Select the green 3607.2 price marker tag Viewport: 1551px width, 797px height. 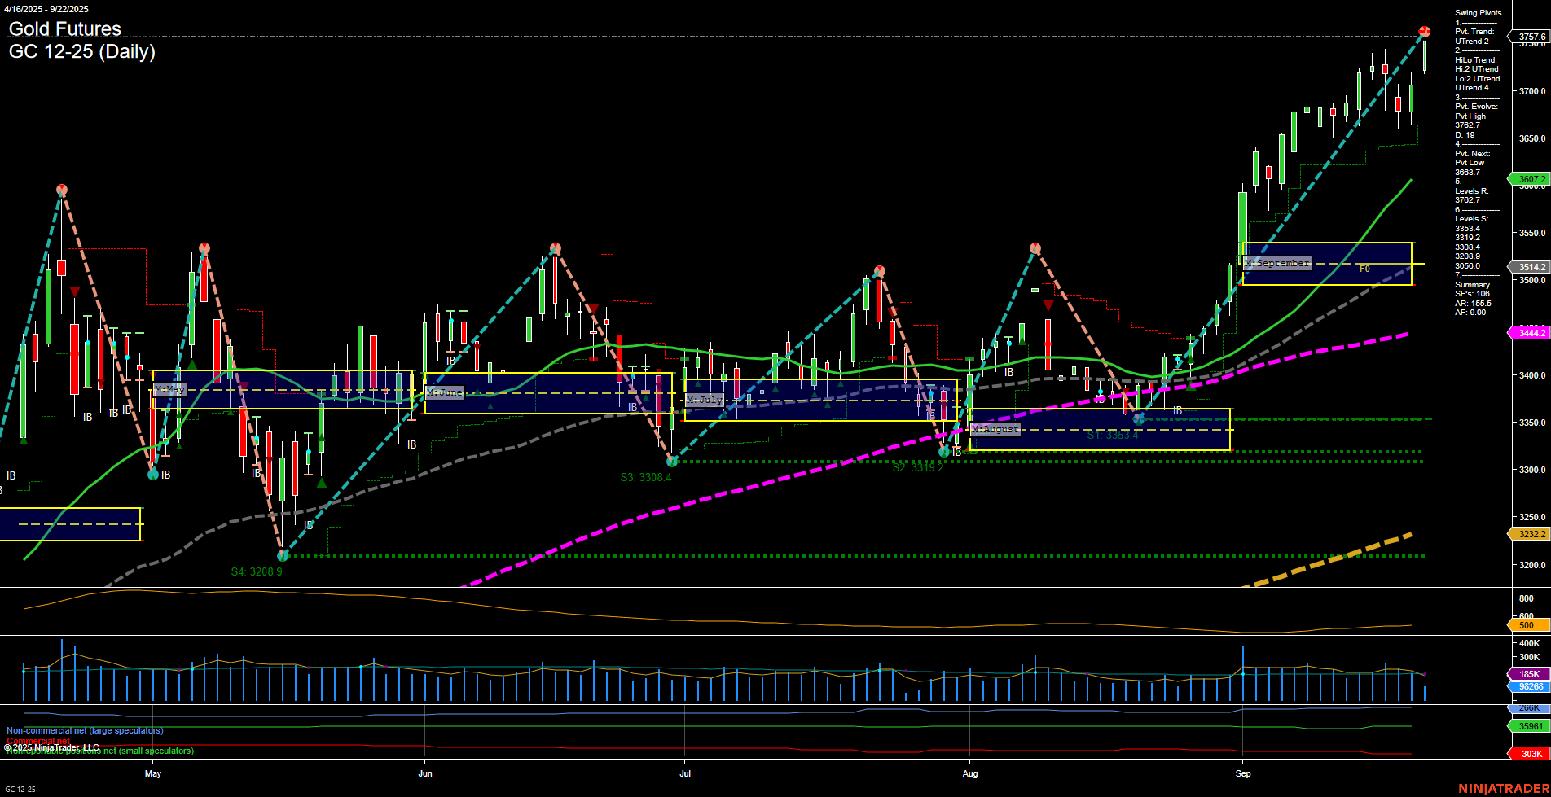coord(1530,179)
